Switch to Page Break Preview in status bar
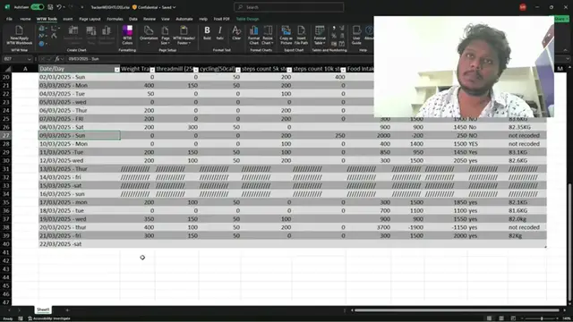The width and height of the screenshot is (573, 322). pos(513,318)
